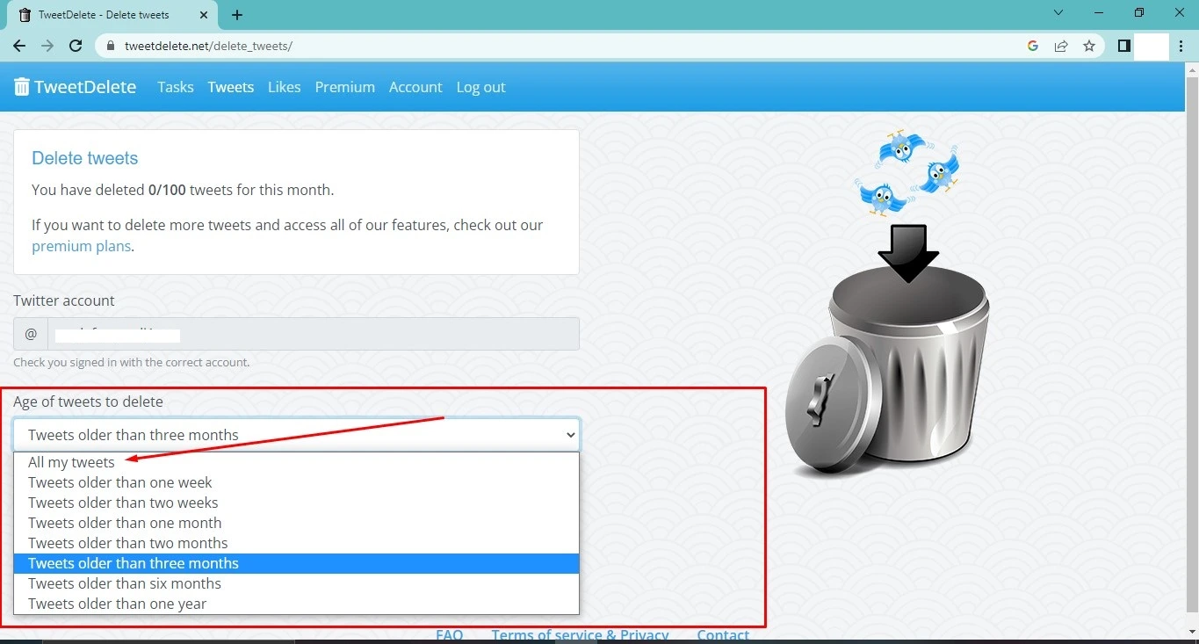This screenshot has height=644, width=1199.
Task: Open Chrome three-dot menu
Action: pos(1182,46)
